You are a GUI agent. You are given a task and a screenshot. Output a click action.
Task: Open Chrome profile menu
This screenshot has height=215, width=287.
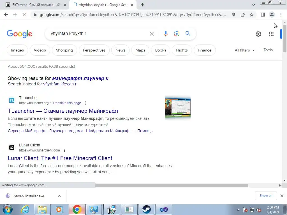[272, 15]
